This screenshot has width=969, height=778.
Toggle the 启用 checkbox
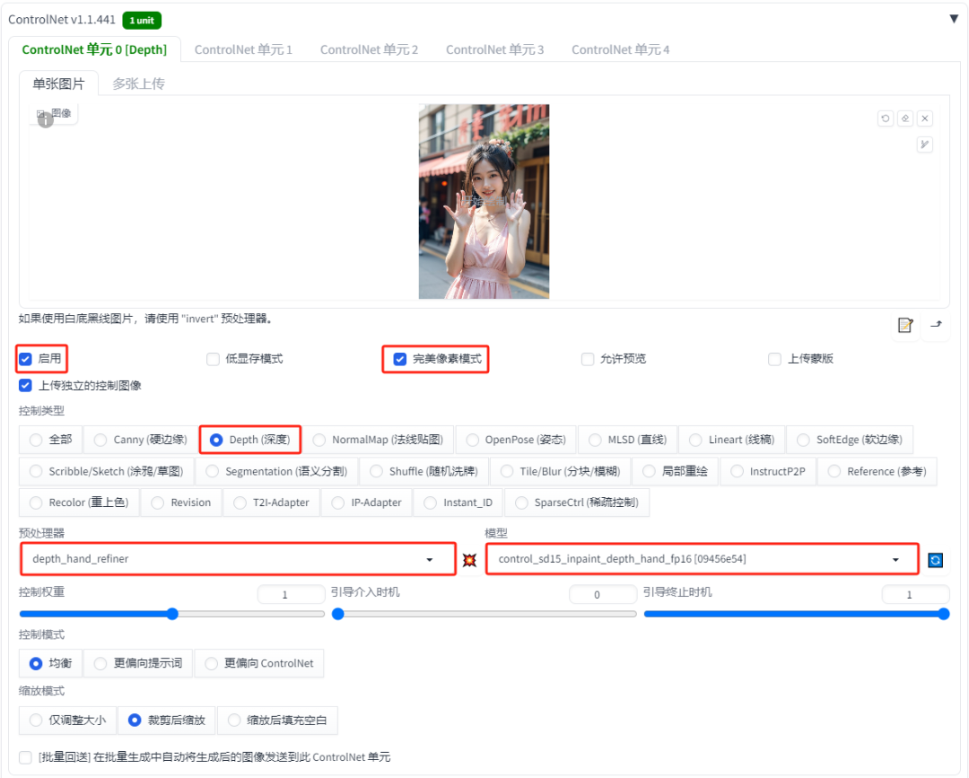pos(25,359)
